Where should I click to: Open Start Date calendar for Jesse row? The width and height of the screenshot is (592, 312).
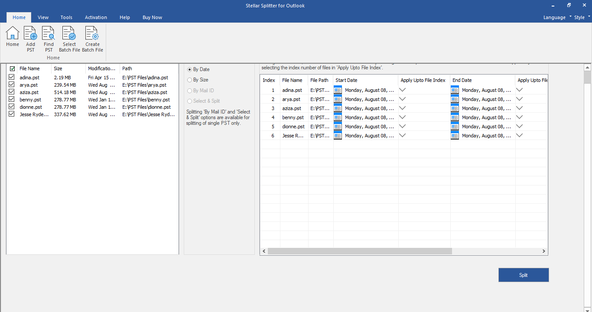338,136
